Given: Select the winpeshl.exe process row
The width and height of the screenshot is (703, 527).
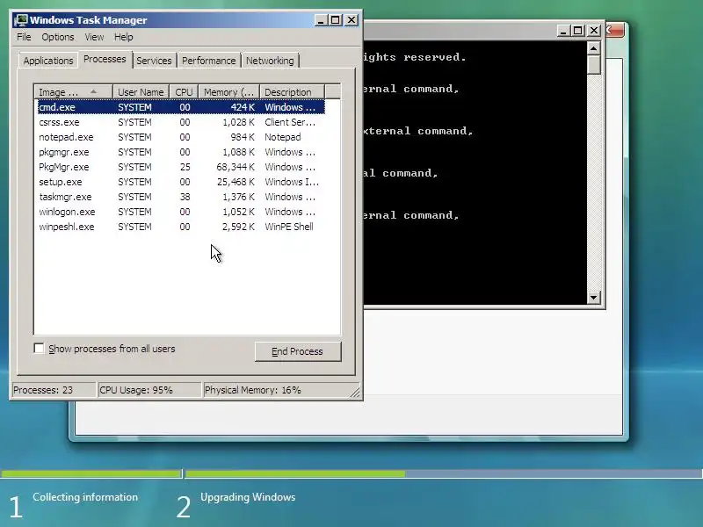Looking at the screenshot, I should click(181, 227).
